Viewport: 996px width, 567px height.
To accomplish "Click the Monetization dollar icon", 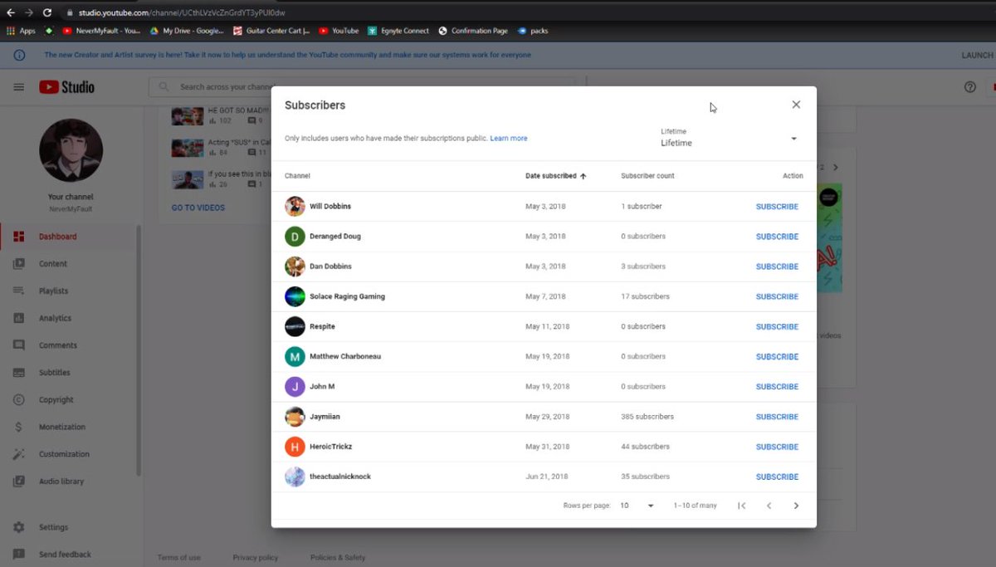I will (x=19, y=427).
